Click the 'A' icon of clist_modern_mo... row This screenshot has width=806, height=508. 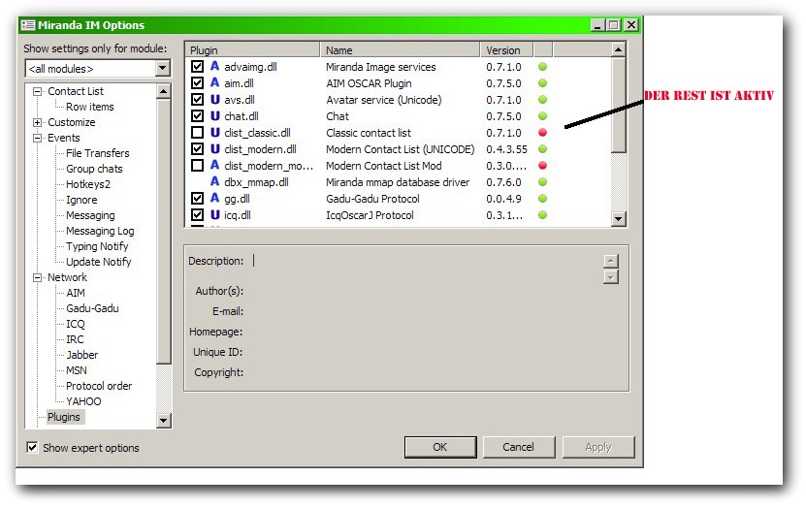click(x=215, y=166)
